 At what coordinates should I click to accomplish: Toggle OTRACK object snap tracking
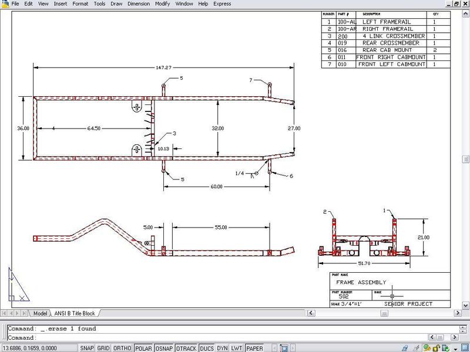[x=186, y=348]
